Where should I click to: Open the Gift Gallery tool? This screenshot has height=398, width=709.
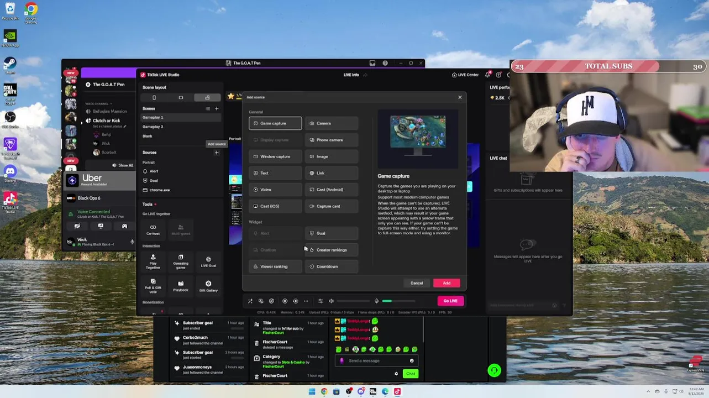pyautogui.click(x=208, y=286)
